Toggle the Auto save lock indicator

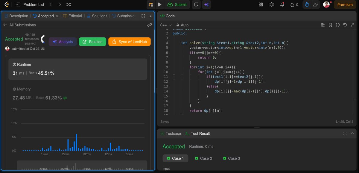point(182,25)
